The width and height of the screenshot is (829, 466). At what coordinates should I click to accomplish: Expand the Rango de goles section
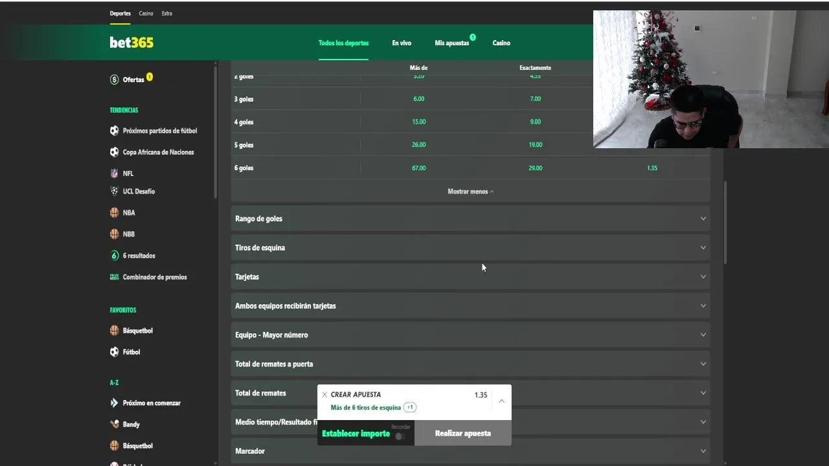pos(471,219)
